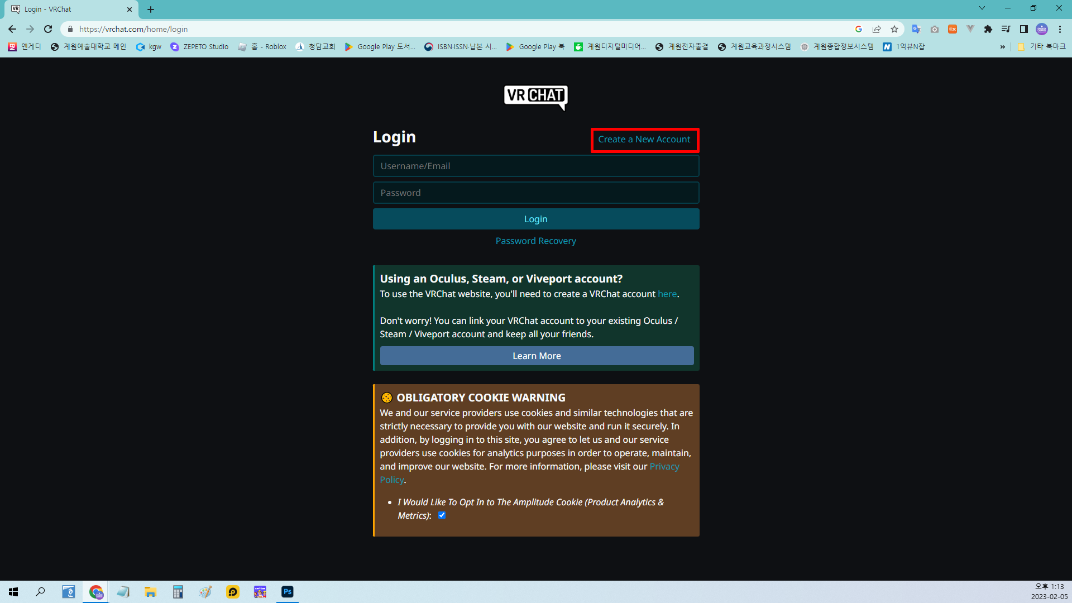
Task: Click Create a New Account link
Action: 644,140
